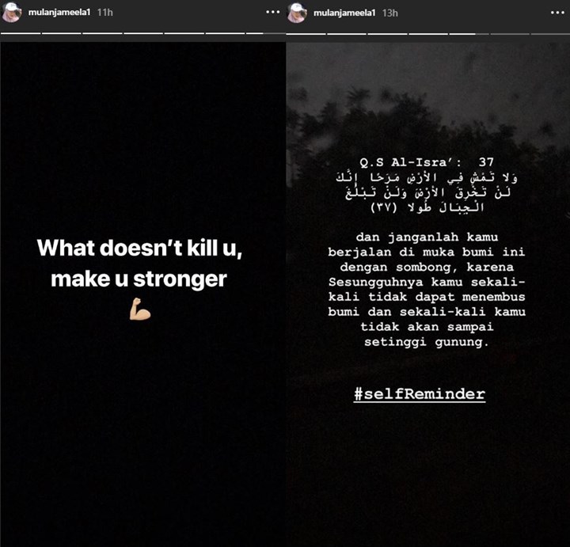Click the first progress segment of the right story
Viewport: 570px width, 547px height.
(x=306, y=34)
